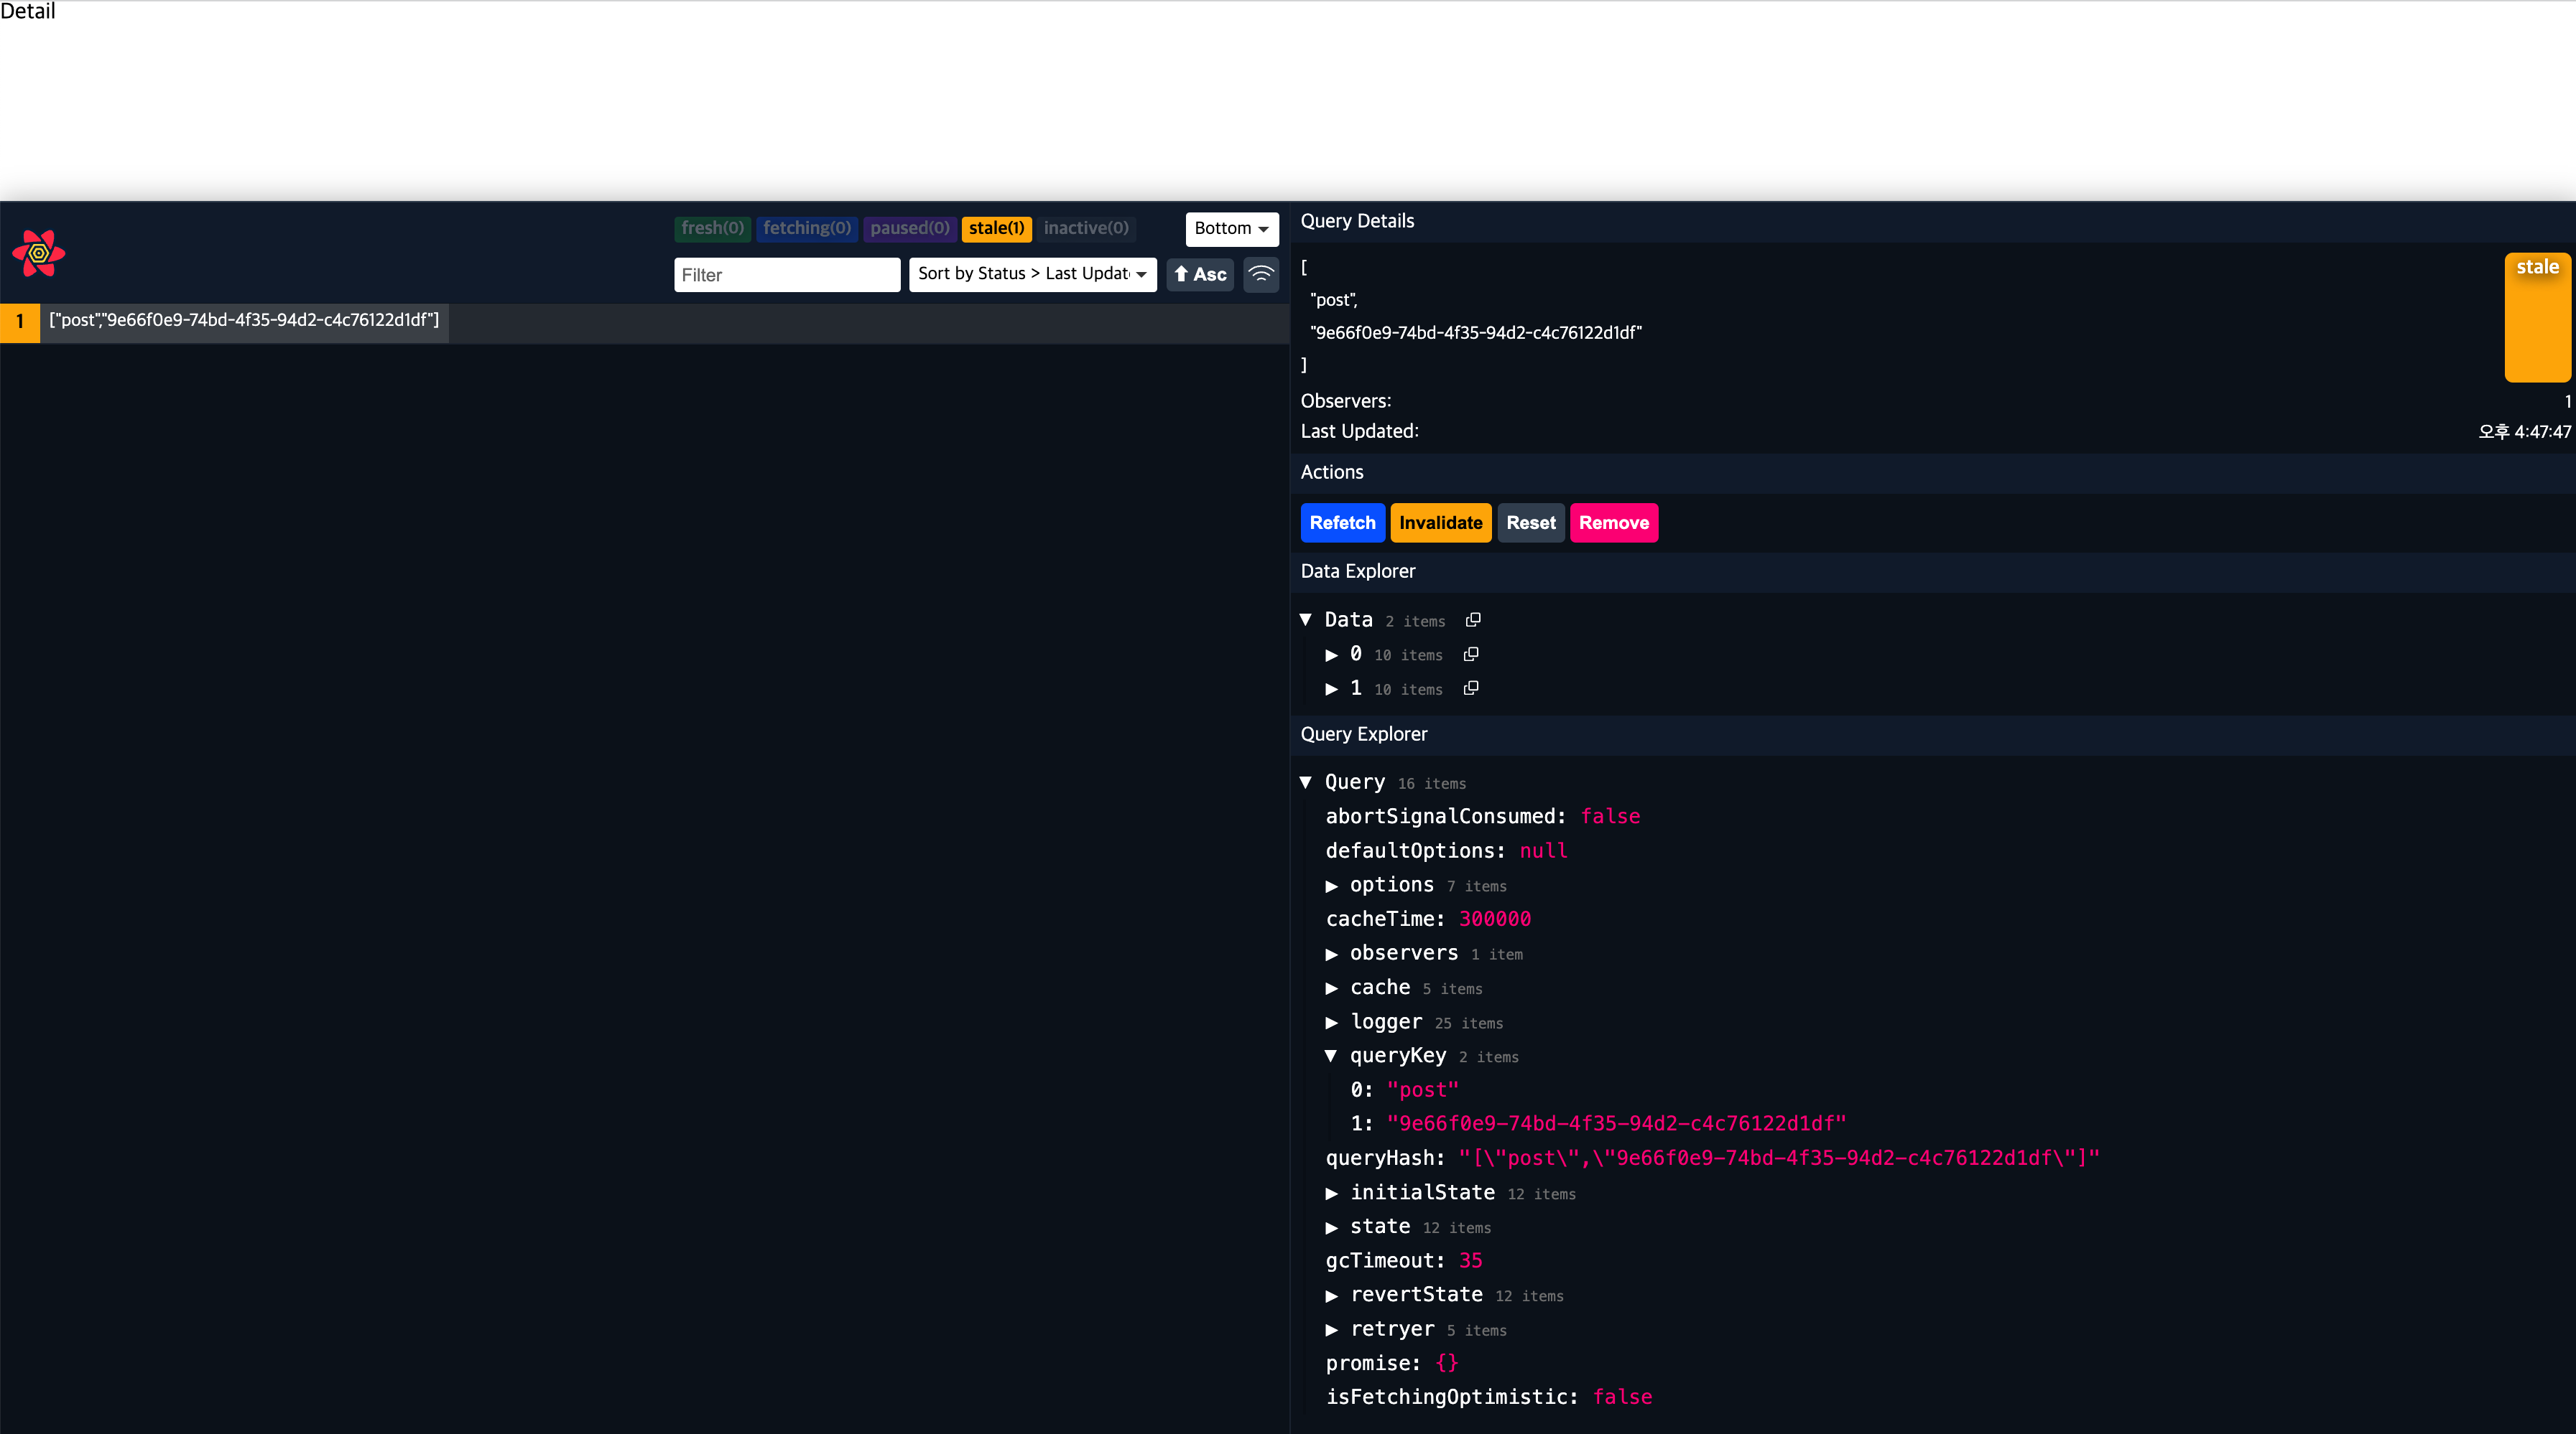Copy data item 1 with copy icon
Viewport: 2576px width, 1434px height.
coord(1471,688)
